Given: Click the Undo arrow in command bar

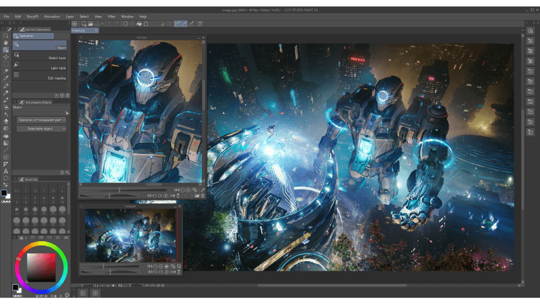Looking at the screenshot, I should [x=110, y=24].
